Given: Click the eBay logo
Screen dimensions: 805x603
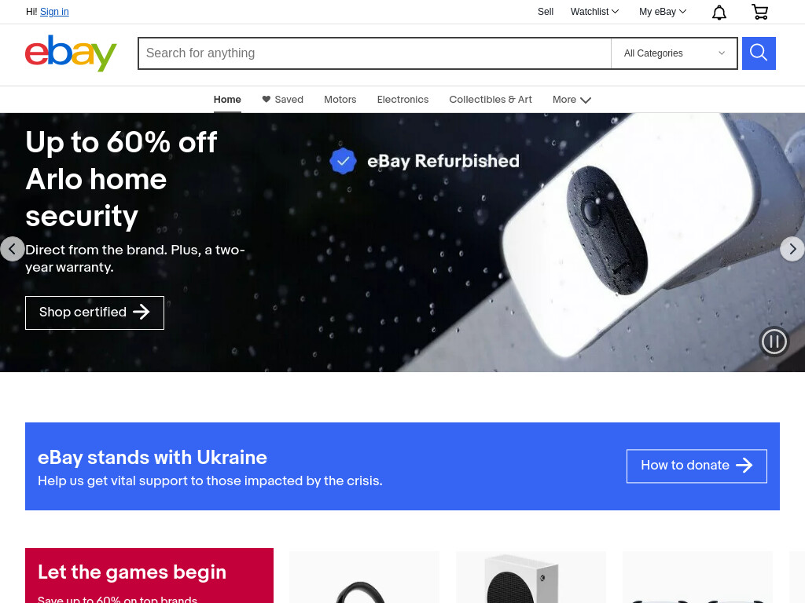Looking at the screenshot, I should point(71,53).
